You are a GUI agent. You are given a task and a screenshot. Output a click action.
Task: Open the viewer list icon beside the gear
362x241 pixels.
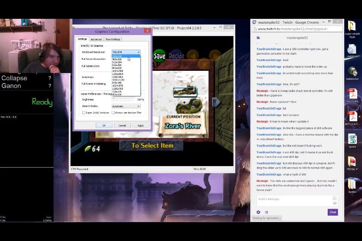[x=267, y=212]
